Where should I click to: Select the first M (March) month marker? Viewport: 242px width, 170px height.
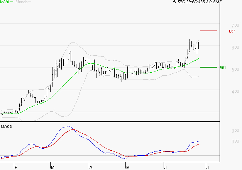click(x=52, y=167)
